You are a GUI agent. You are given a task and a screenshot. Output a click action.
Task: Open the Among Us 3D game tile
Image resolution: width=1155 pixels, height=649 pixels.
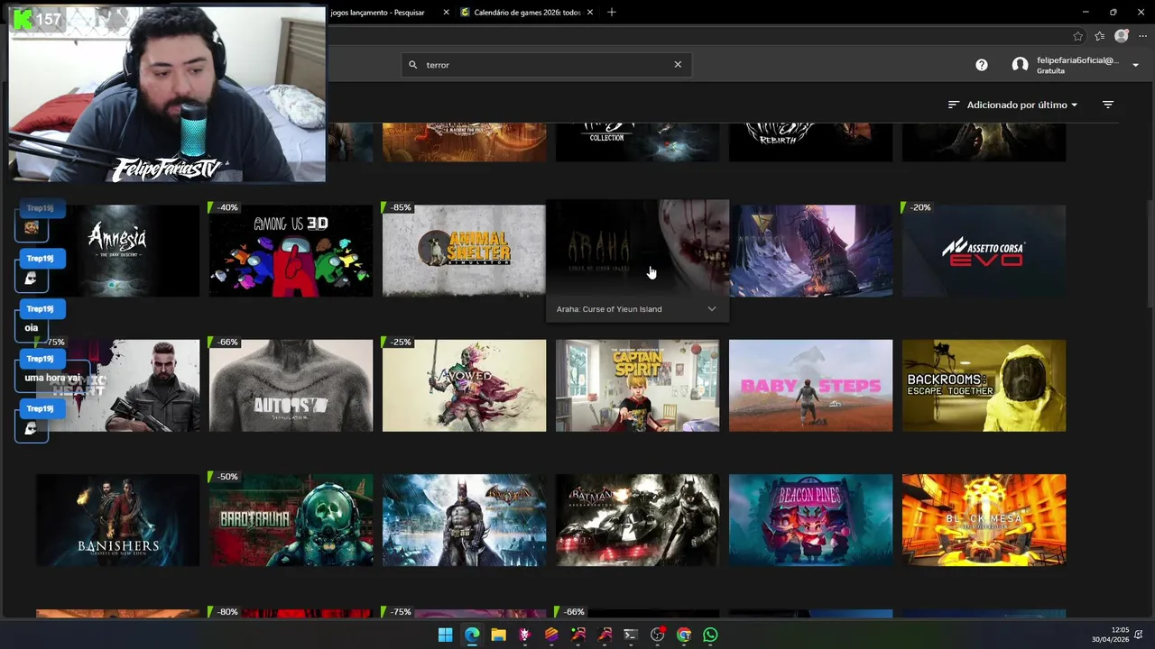click(291, 251)
